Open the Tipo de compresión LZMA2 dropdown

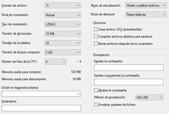[x=62, y=24]
